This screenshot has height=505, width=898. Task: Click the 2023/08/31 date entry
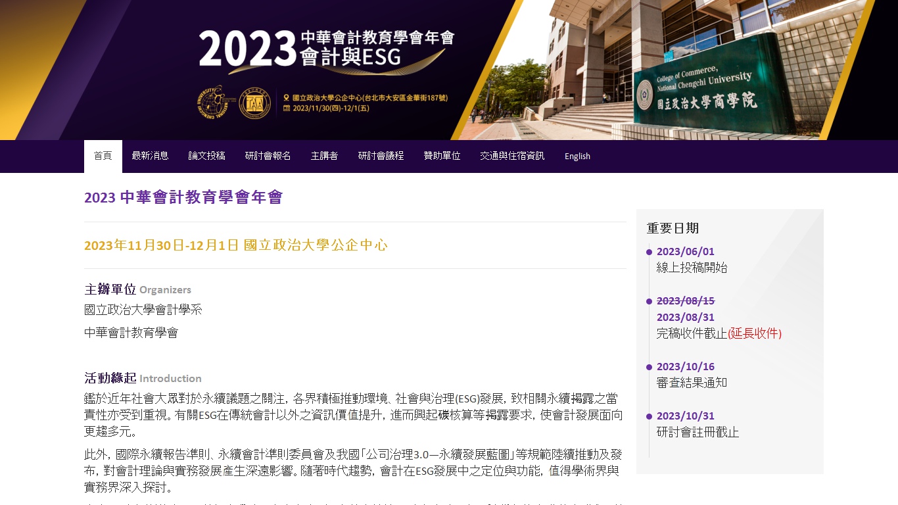click(x=686, y=317)
